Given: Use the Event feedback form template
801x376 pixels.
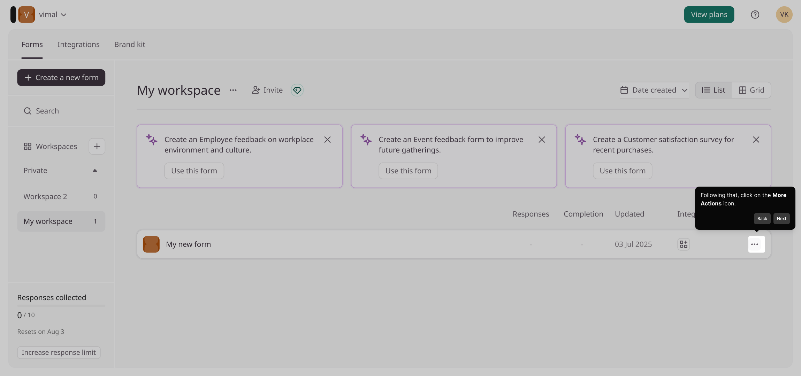Looking at the screenshot, I should (408, 171).
